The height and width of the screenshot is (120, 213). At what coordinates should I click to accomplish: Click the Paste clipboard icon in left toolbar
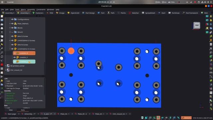pos(2,40)
